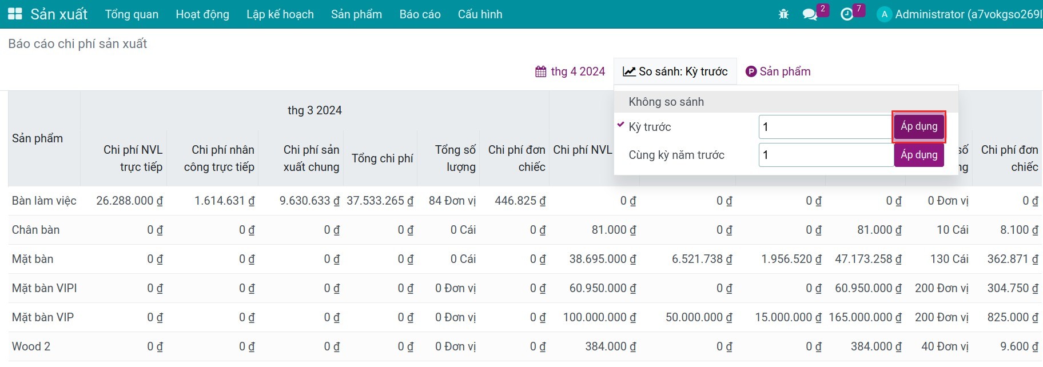Viewport: 1043px width, 367px height.
Task: Click the thg 3 2024 period header
Action: tap(315, 110)
